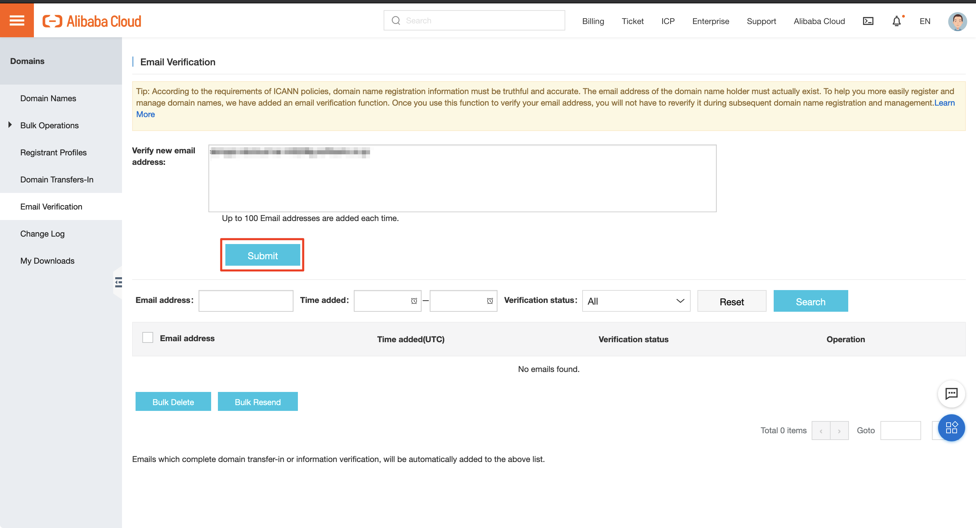This screenshot has height=528, width=976.
Task: Follow the Learn More link
Action: pos(145,114)
